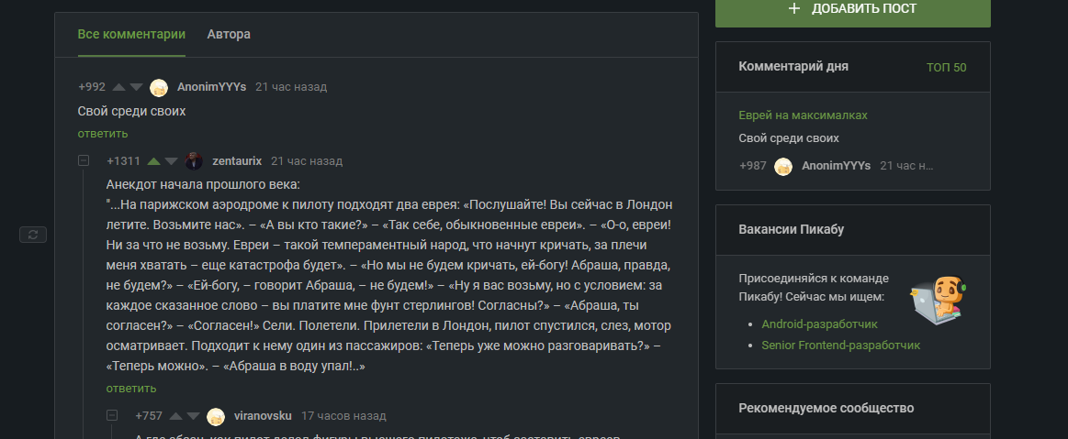
Task: Click AnonimYYYs avatar in comment thread
Action: click(x=159, y=87)
